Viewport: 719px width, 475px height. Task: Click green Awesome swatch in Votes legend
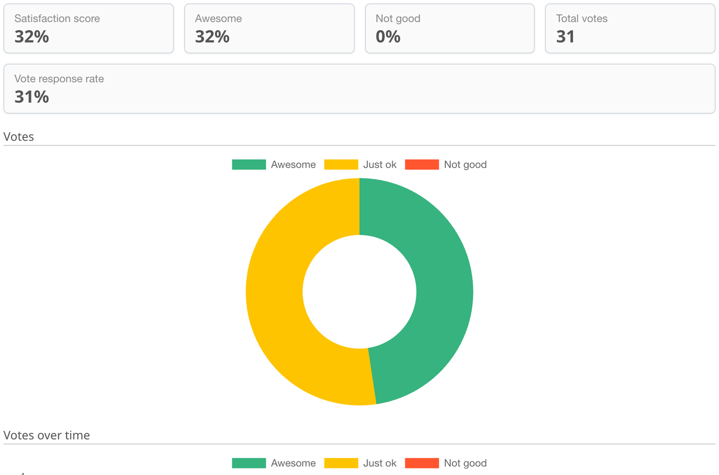point(249,164)
